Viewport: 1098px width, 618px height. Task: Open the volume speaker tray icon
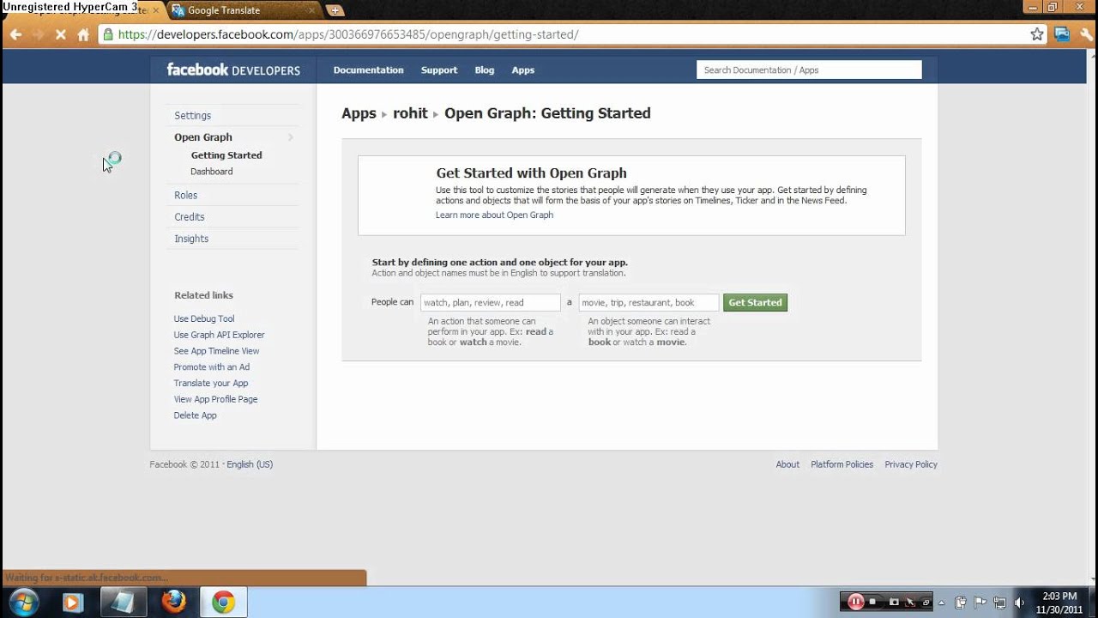1020,603
